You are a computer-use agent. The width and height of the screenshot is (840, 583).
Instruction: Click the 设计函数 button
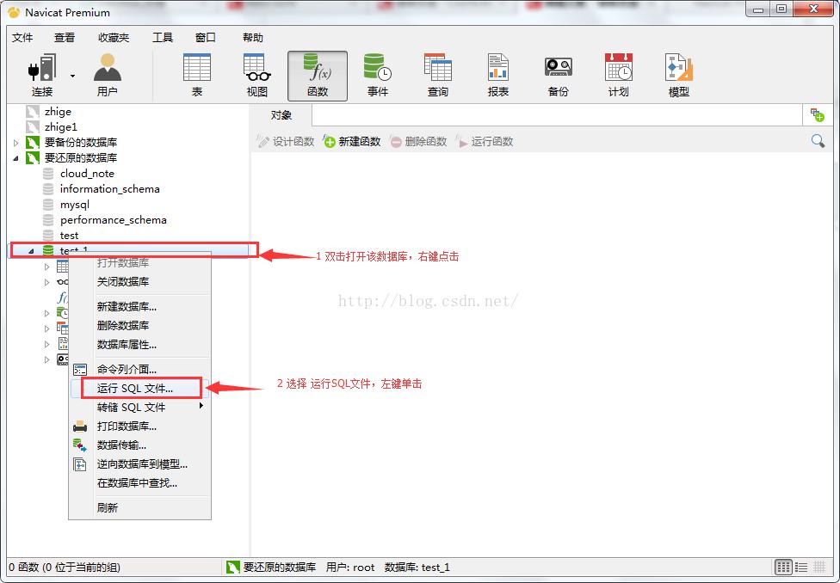tap(286, 141)
